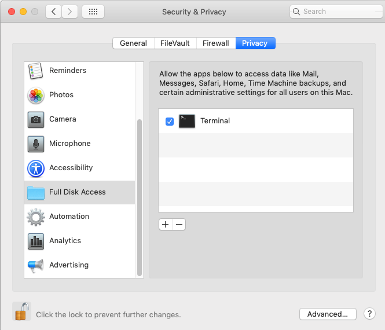Remove app with minus button
Viewport: 385px width, 330px height.
point(179,224)
